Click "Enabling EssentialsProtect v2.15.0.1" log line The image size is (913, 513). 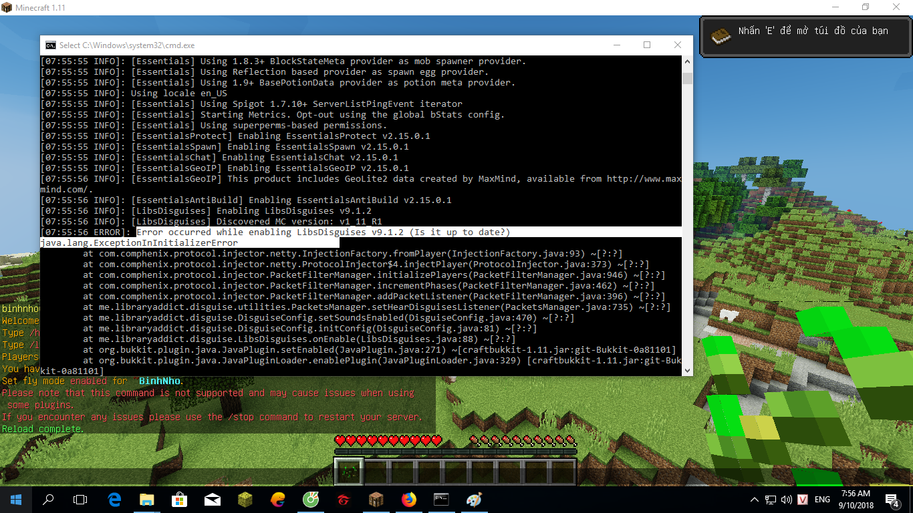[235, 136]
